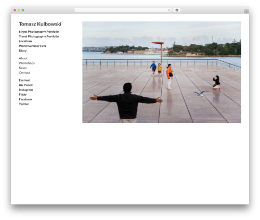
Task: Open Street Photography Portfolio
Action: tap(39, 32)
